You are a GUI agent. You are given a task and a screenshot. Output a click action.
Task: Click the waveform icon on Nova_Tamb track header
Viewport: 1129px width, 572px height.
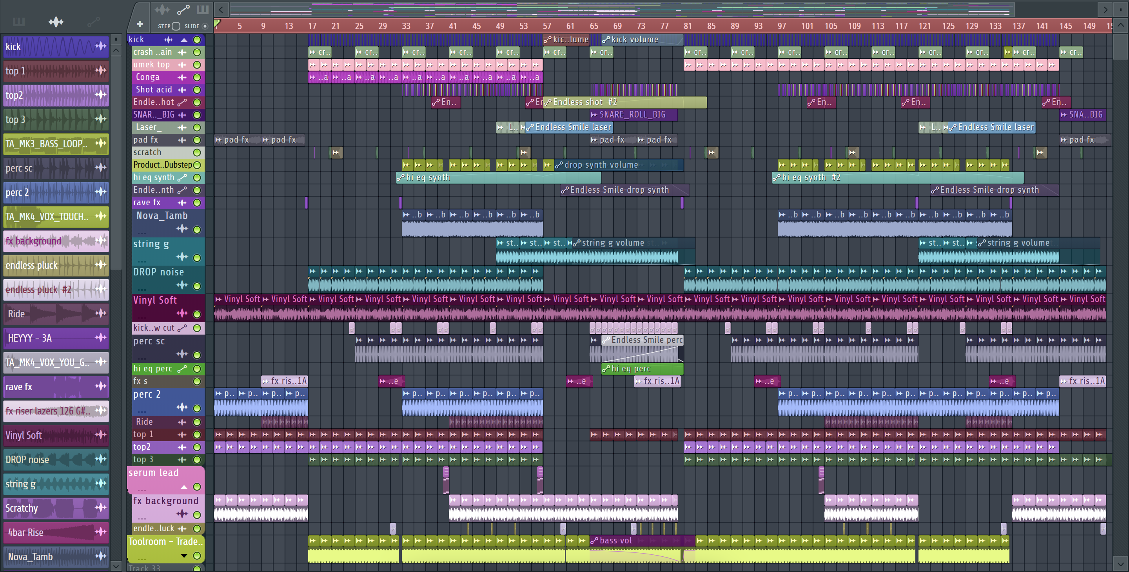182,229
